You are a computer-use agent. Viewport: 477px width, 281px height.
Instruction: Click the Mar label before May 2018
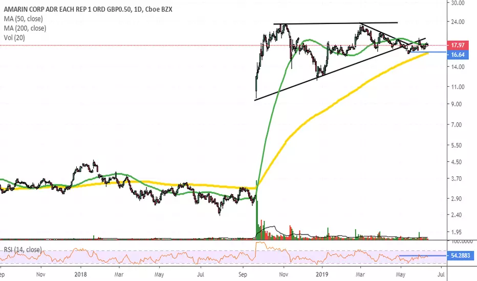click(x=119, y=274)
